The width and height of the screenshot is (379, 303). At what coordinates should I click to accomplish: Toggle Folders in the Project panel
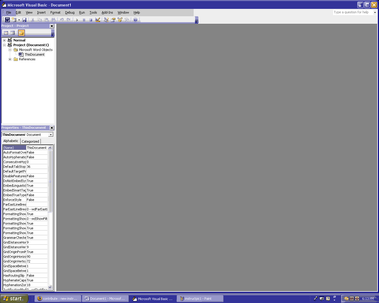[21, 33]
